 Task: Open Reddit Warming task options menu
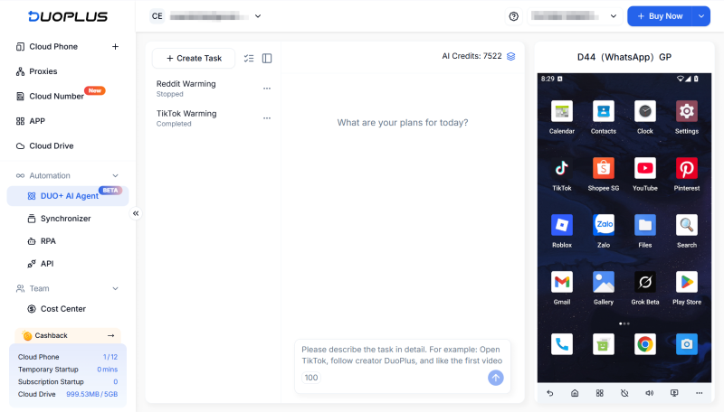267,89
